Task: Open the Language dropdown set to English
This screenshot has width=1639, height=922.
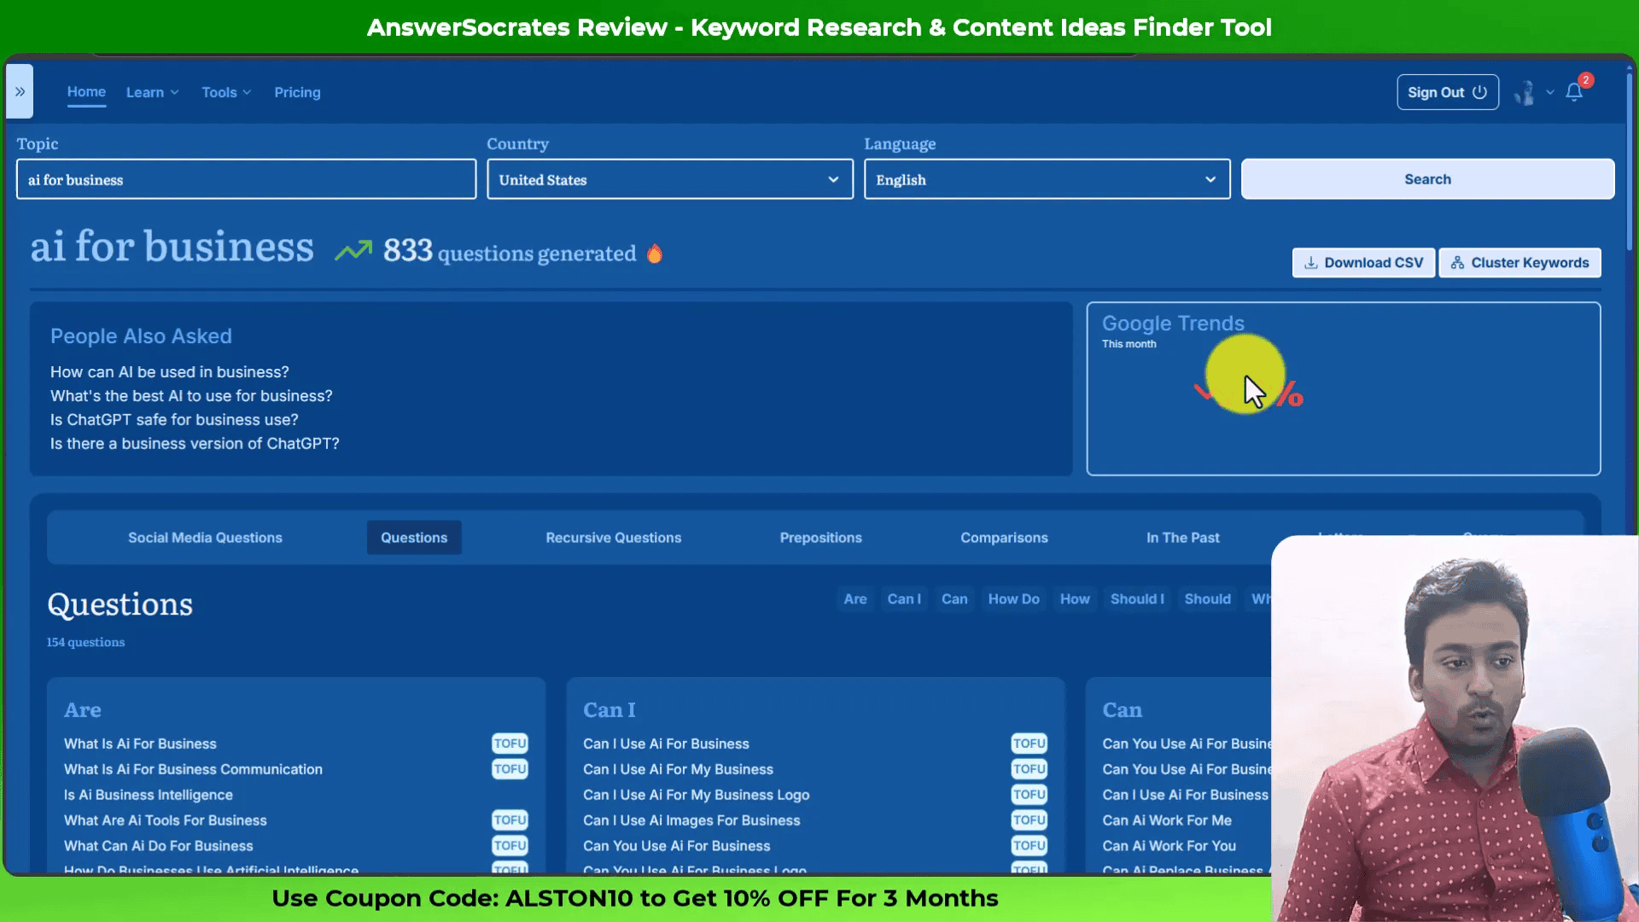Action: click(1047, 179)
